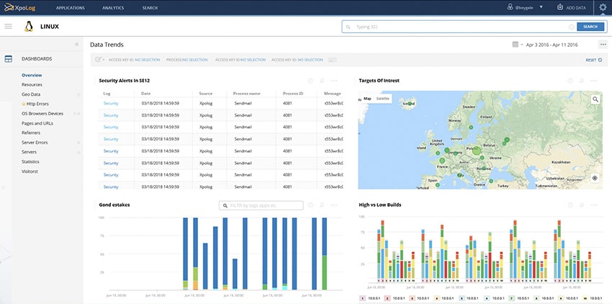Click Targets Of Intrest clock icon
This screenshot has width=612, height=304.
point(570,81)
